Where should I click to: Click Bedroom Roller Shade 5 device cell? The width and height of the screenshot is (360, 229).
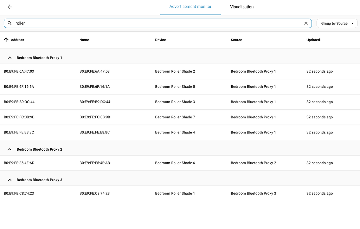[x=175, y=87]
